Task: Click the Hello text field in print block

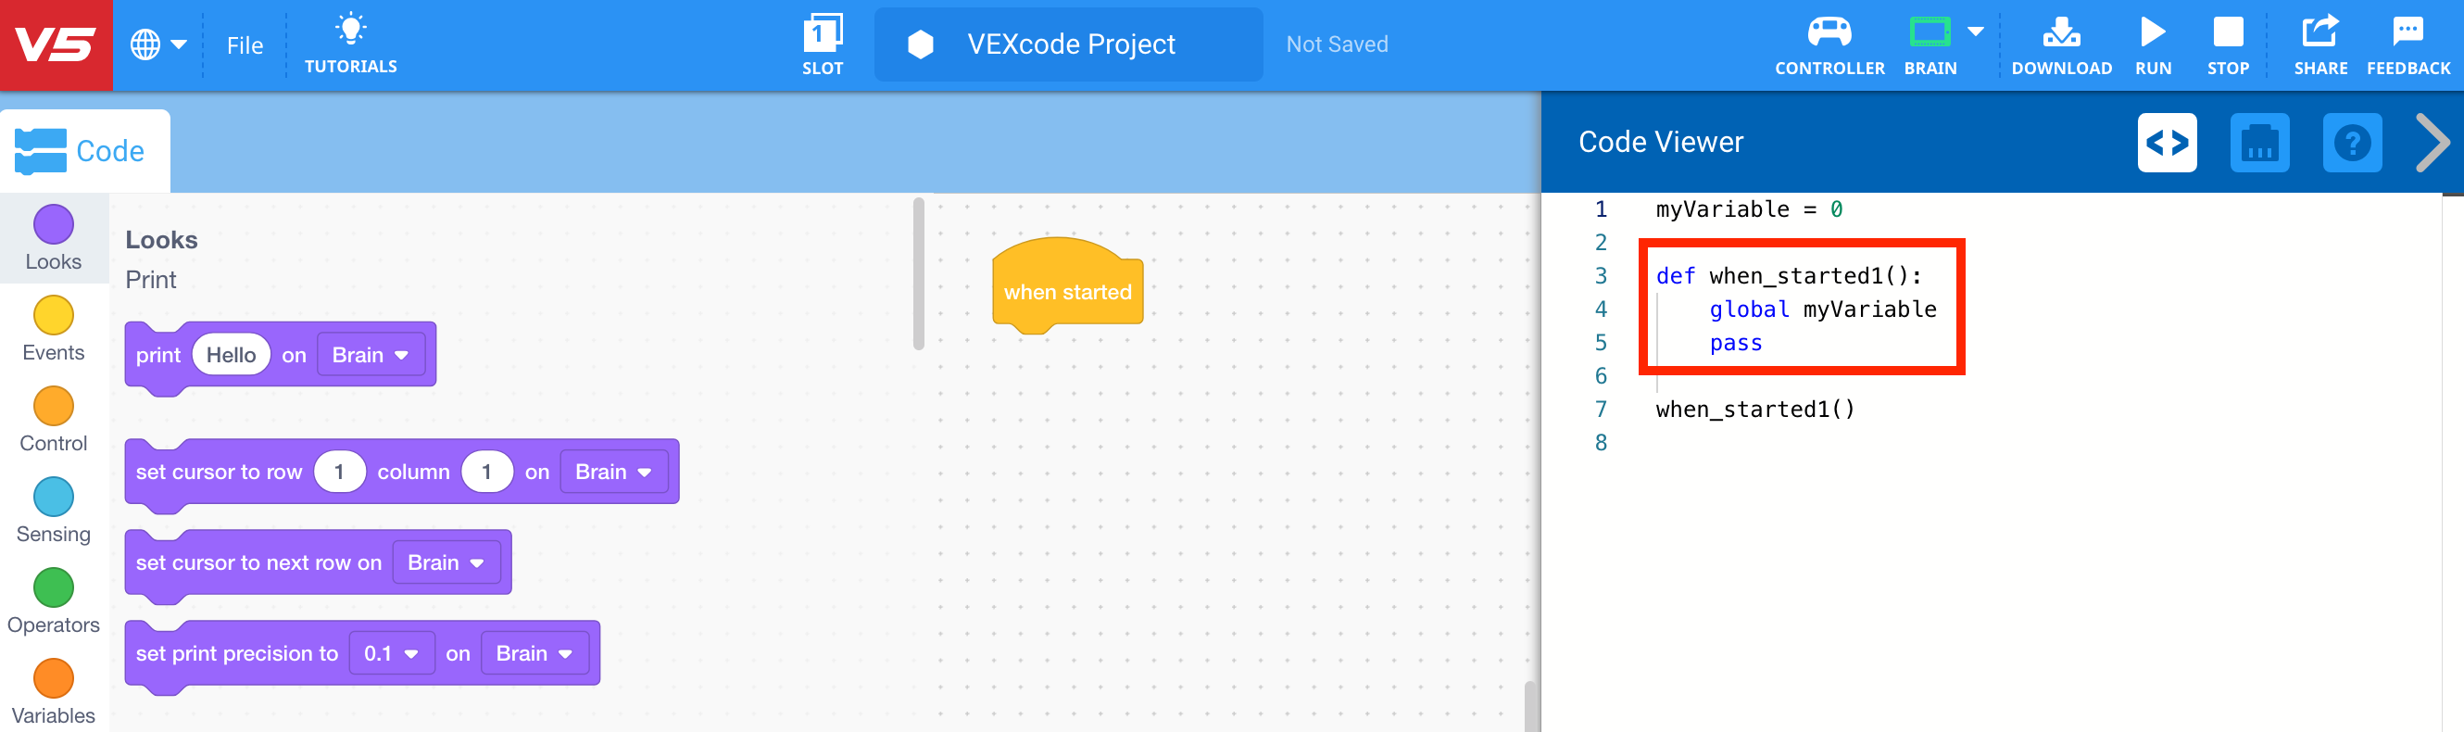Action: (231, 353)
